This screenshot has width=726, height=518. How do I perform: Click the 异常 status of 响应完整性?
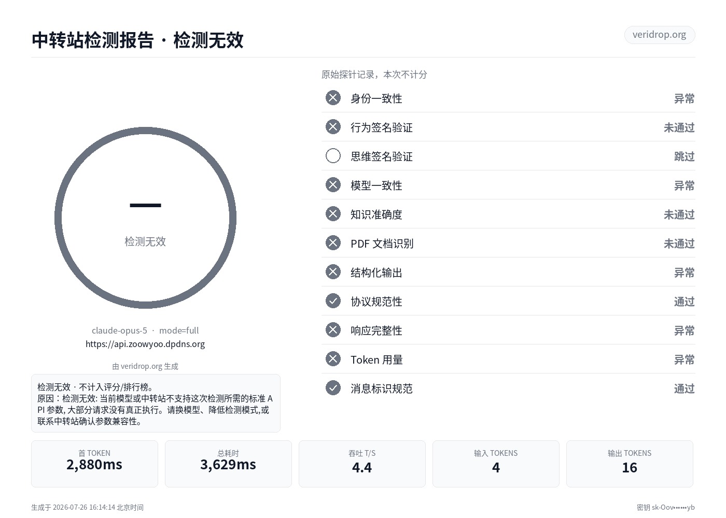coord(684,330)
